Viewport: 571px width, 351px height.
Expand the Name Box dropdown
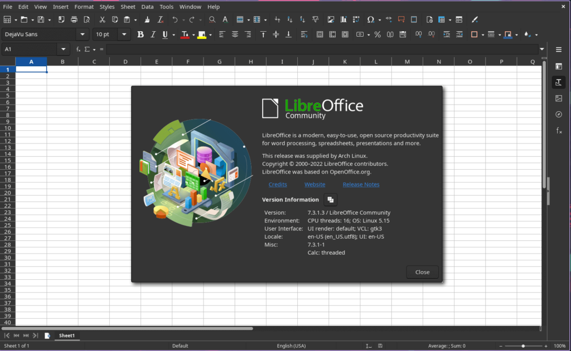(63, 49)
